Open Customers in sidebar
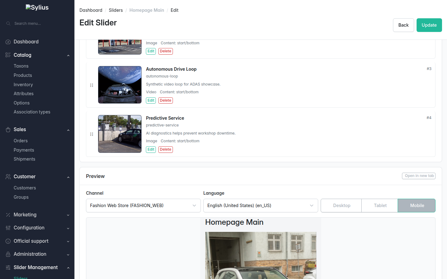 pyautogui.click(x=25, y=188)
